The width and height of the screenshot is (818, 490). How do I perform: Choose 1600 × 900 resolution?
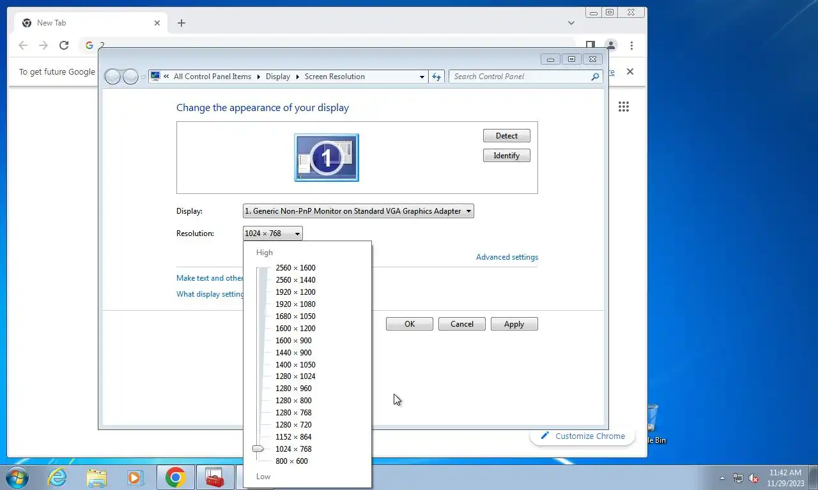click(293, 341)
